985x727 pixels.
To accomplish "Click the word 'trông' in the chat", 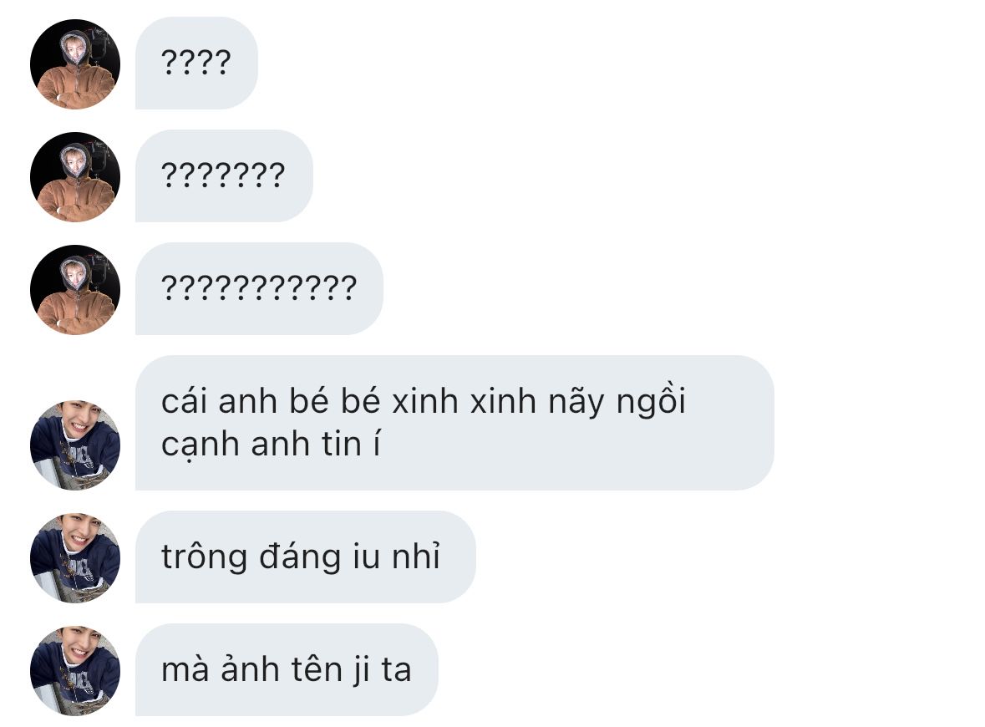I will click(204, 557).
